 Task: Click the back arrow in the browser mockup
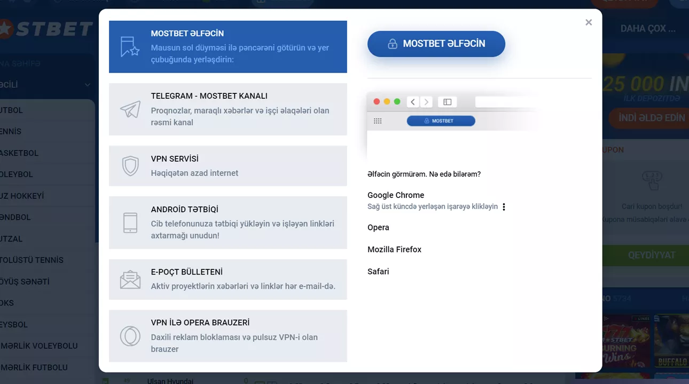(x=413, y=101)
